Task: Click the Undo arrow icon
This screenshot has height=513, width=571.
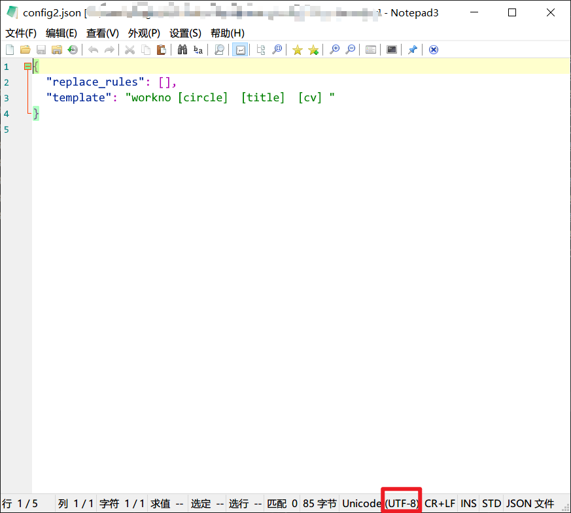Action: 93,49
